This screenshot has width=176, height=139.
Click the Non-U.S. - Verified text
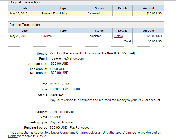tap(121, 53)
